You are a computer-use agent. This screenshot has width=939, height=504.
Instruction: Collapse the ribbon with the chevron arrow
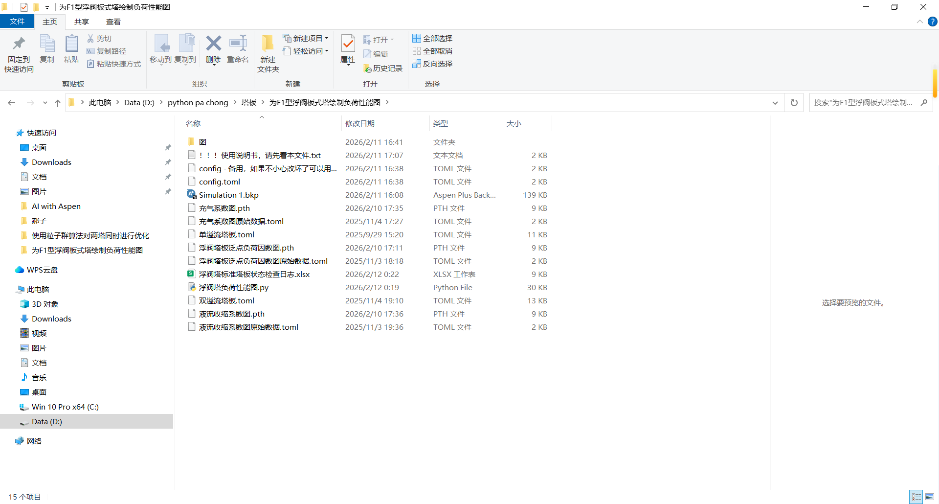pos(919,22)
